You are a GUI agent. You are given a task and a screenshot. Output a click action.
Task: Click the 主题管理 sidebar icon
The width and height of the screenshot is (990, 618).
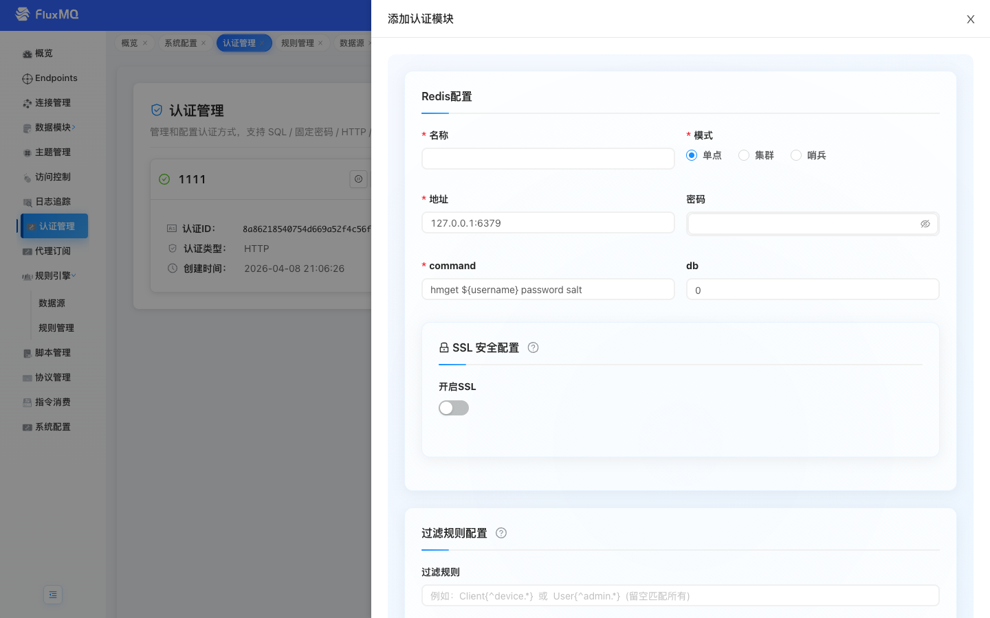(27, 152)
